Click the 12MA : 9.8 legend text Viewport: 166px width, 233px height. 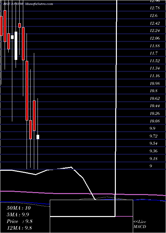[x=19, y=228]
